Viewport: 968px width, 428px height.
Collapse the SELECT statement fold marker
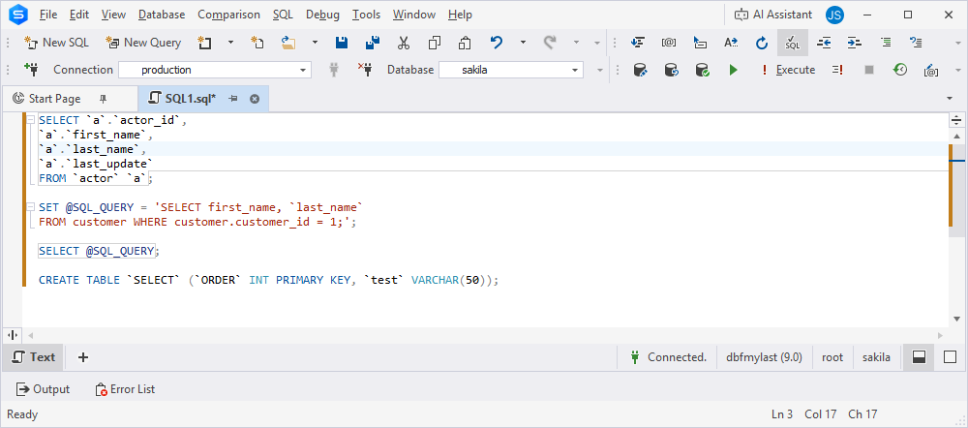[30, 120]
